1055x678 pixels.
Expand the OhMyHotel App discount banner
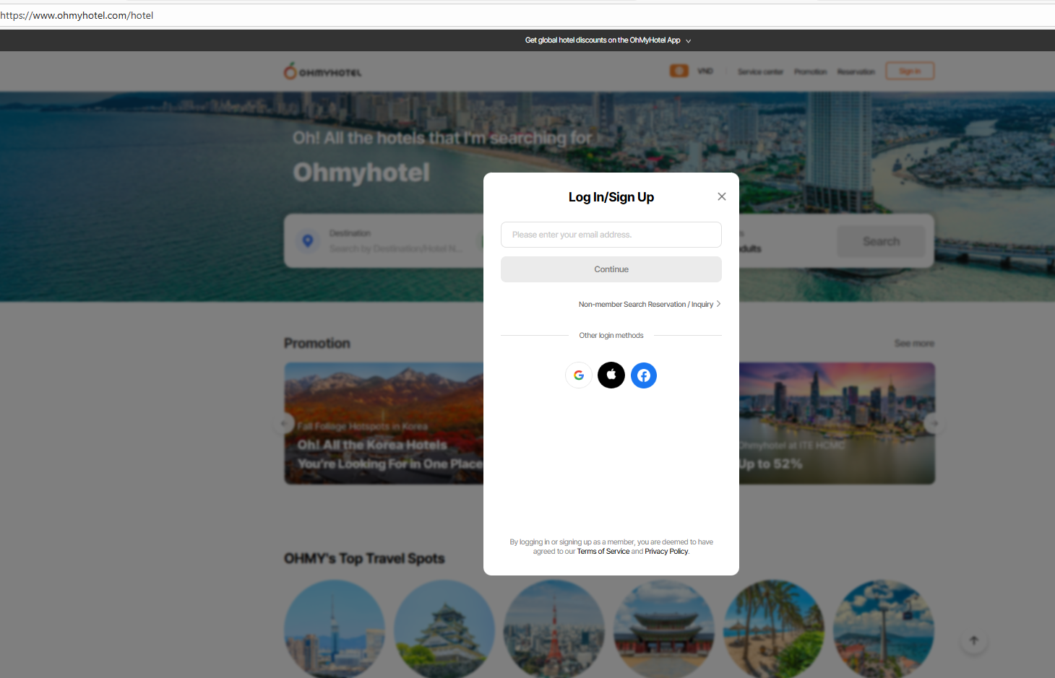click(608, 40)
